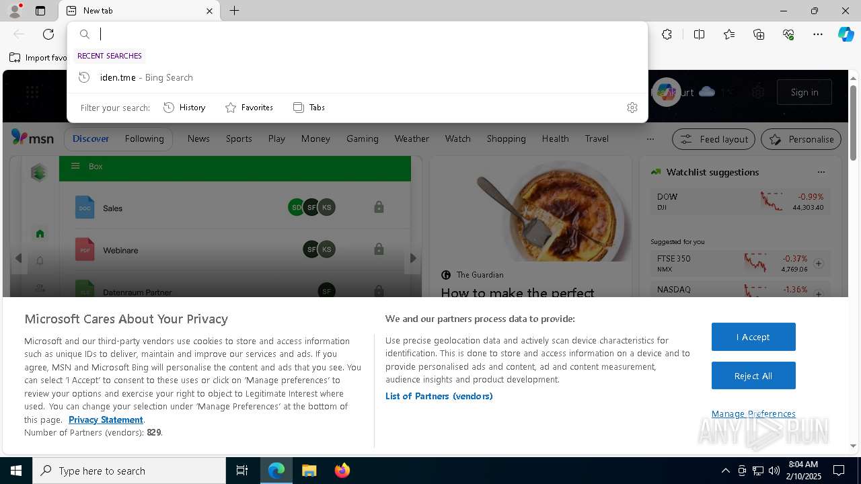Screen dimensions: 861x484
Task: Click the MSN logo
Action: coord(32,138)
